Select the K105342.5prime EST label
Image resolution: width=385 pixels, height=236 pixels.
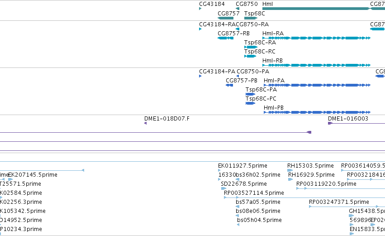point(23,211)
